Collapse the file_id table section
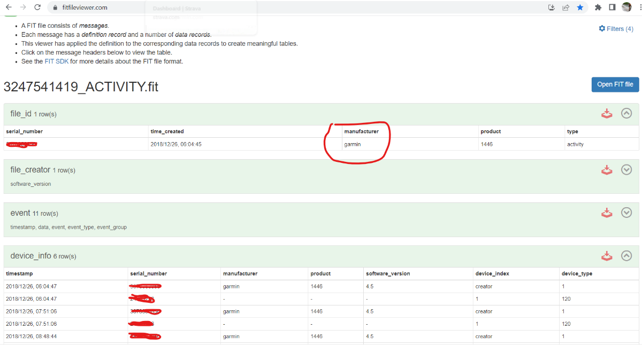This screenshot has width=642, height=345. (x=626, y=113)
